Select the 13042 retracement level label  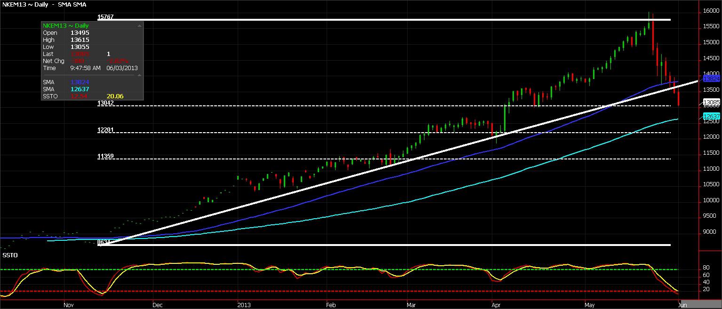106,103
